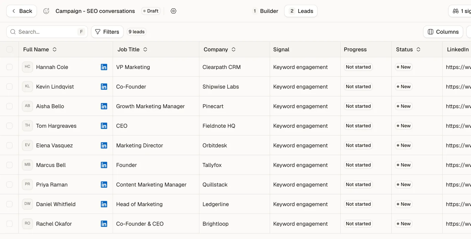This screenshot has width=471, height=239.
Task: Open Daniel Whitfield's LinkedIn profile icon
Action: click(104, 204)
